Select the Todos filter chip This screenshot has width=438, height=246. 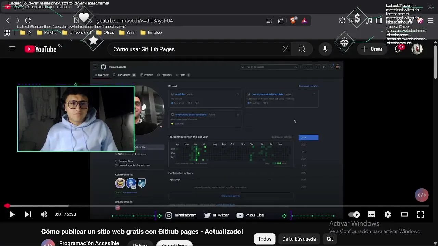[x=265, y=239]
